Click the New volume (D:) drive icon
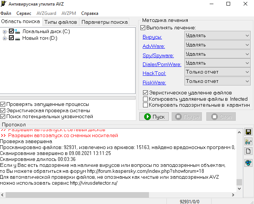 (18, 39)
